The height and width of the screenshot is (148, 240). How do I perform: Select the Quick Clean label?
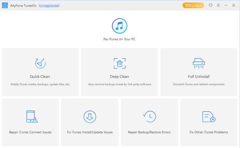(40, 77)
